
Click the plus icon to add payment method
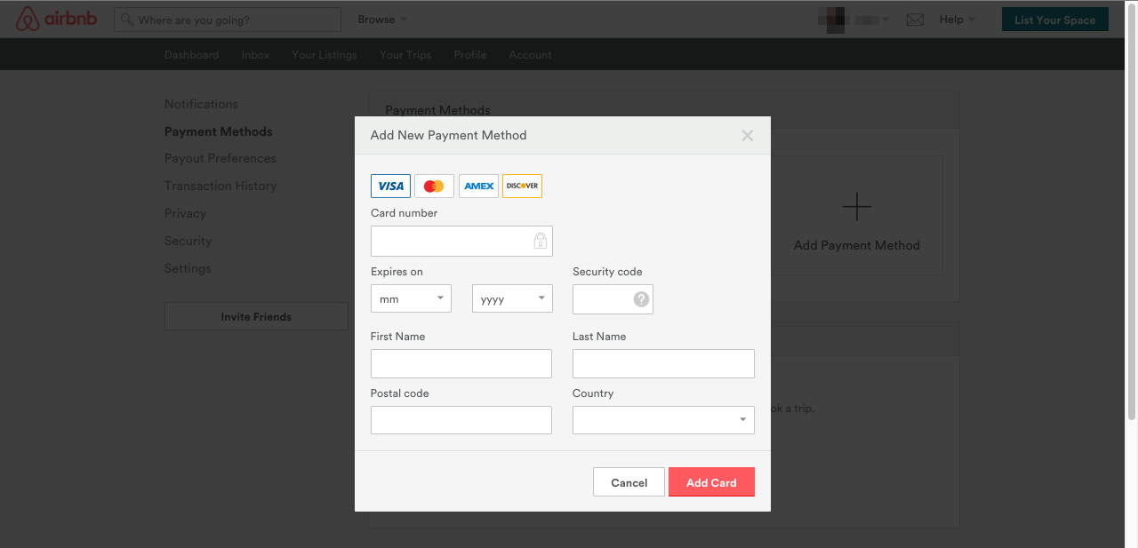pos(856,206)
